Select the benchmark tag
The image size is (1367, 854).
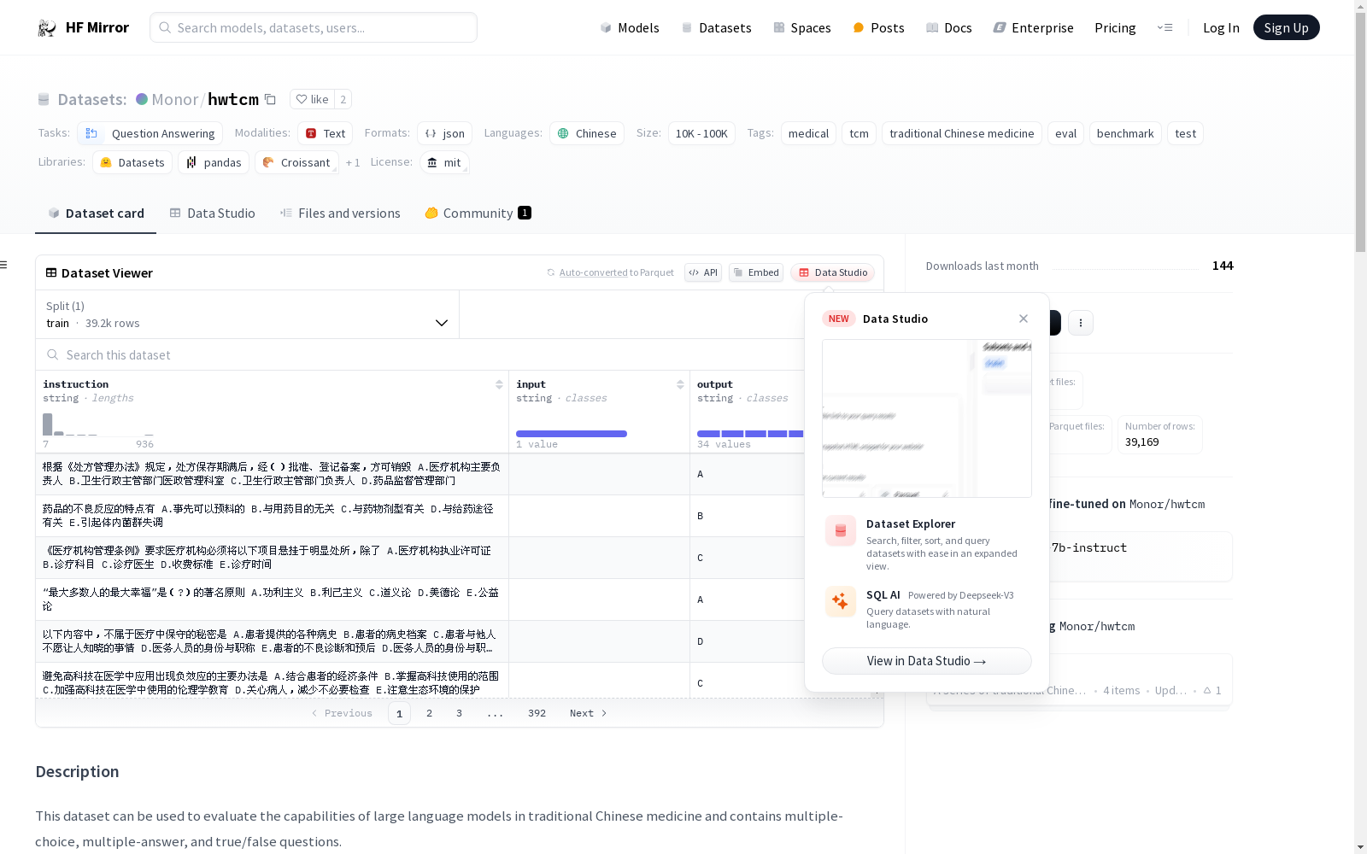coord(1125,133)
